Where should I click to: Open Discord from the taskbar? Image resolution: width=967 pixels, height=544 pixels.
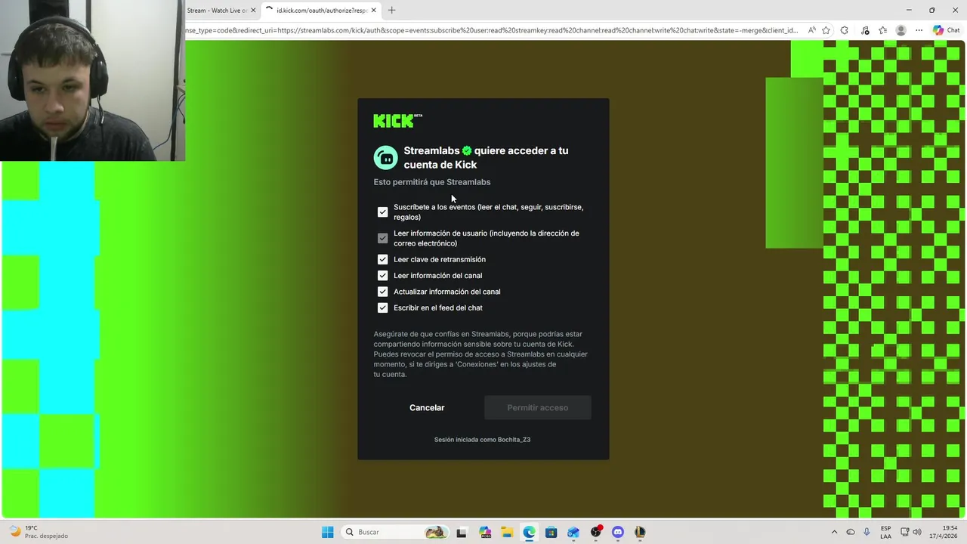[x=618, y=532]
